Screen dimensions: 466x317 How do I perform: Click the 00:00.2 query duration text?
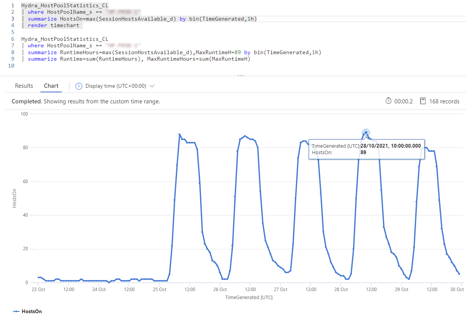pos(403,101)
